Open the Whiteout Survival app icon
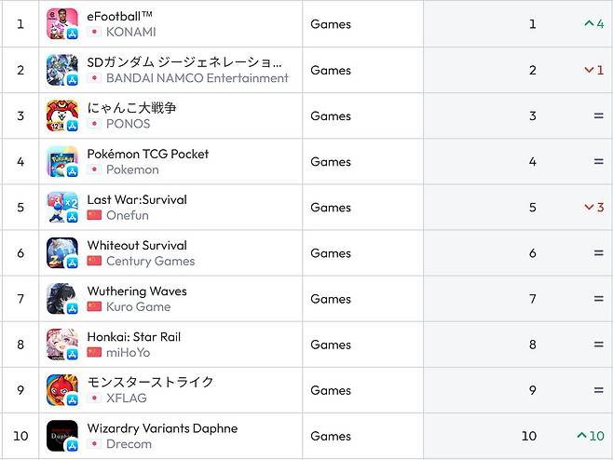This screenshot has height=460, width=613. [61, 252]
